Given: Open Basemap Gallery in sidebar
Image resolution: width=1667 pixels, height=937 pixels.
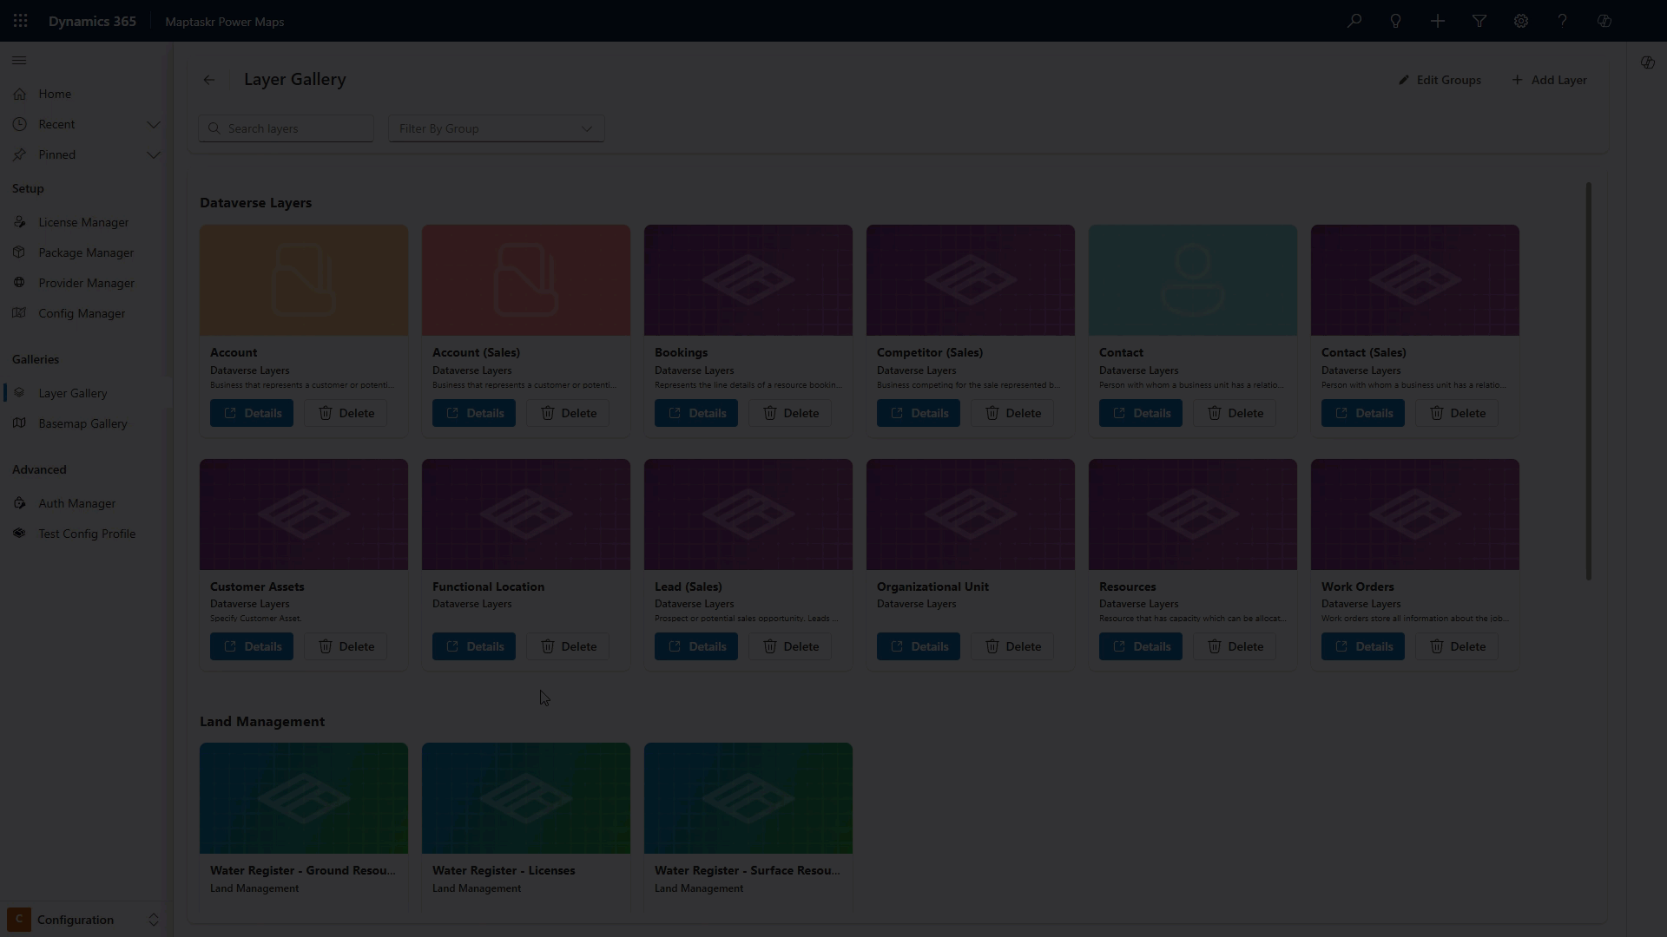Looking at the screenshot, I should click(x=82, y=423).
